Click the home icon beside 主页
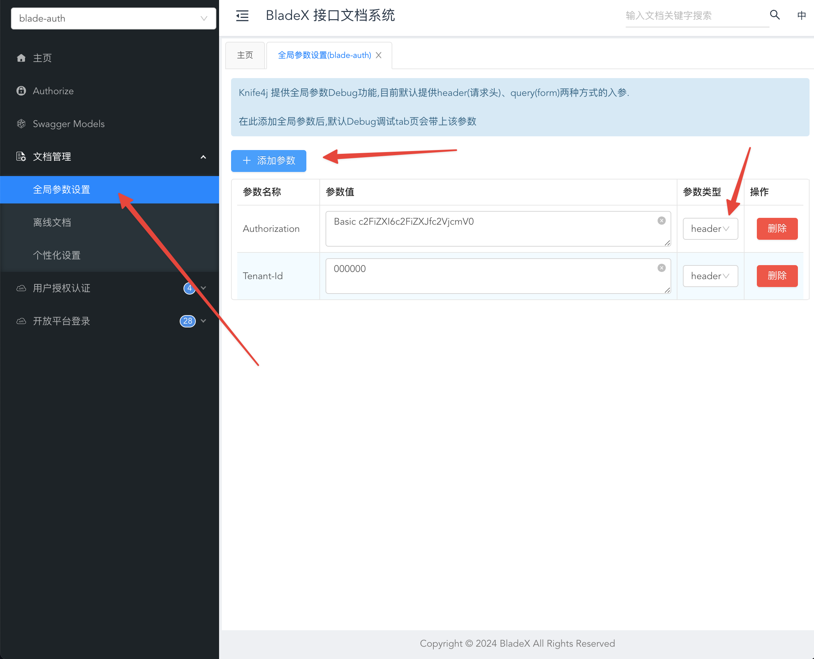This screenshot has height=659, width=814. pos(21,58)
